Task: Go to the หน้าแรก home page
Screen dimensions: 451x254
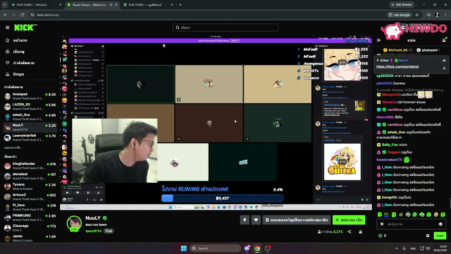Action: click(x=20, y=40)
